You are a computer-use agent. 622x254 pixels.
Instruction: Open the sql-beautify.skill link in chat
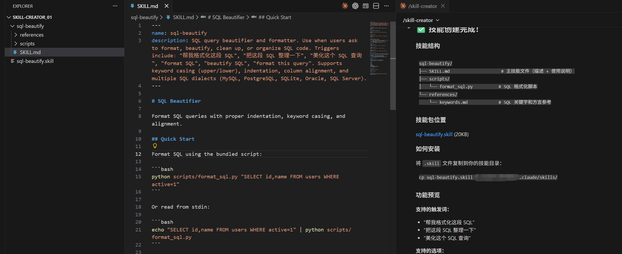(x=434, y=134)
